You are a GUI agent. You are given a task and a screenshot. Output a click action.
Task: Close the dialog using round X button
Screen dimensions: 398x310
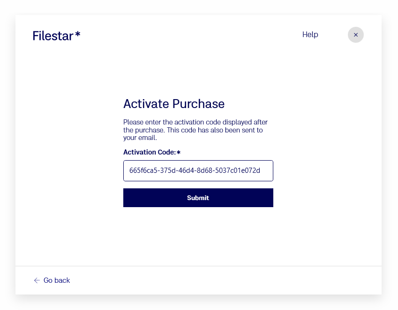[356, 35]
